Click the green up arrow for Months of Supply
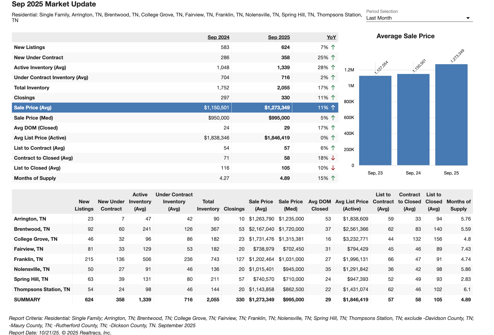The image size is (494, 335). point(333,178)
